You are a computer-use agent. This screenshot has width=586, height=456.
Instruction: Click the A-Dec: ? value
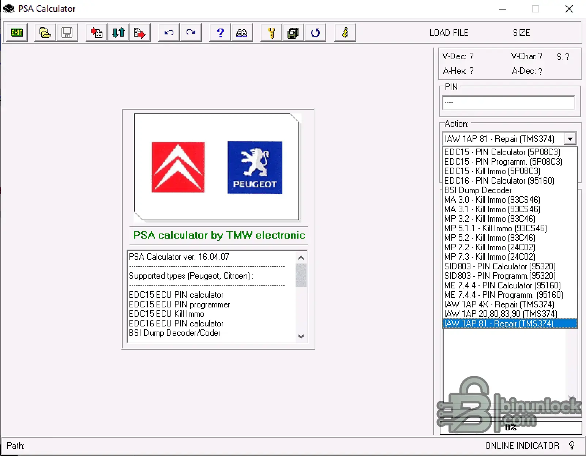coord(527,71)
